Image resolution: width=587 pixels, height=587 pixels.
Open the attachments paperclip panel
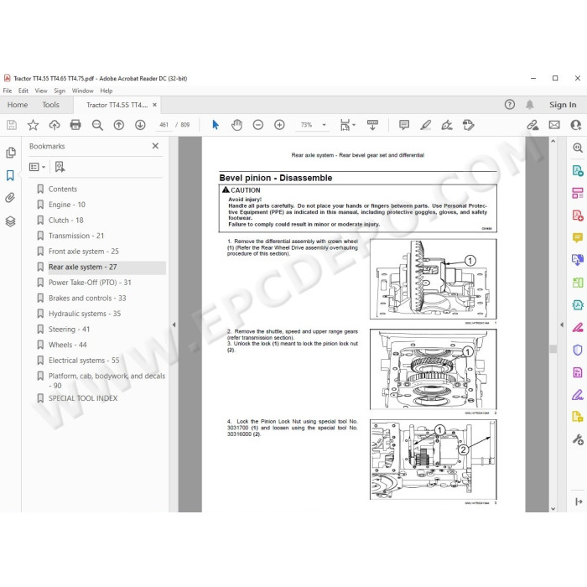pos(10,198)
